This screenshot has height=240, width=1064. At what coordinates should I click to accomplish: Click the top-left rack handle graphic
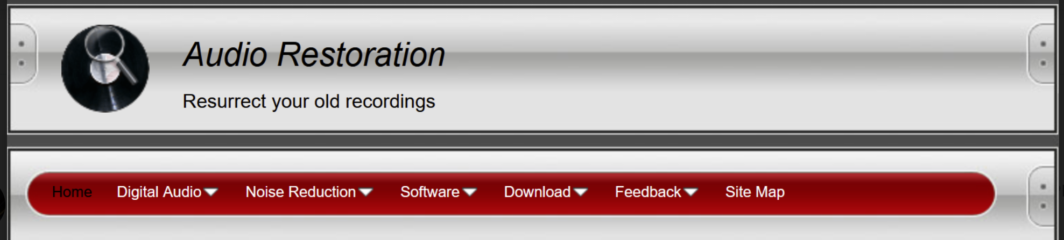[23, 54]
